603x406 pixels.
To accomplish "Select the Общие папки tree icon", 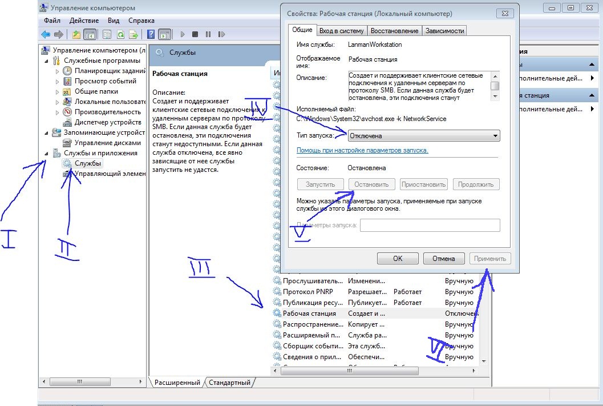I will pos(67,91).
